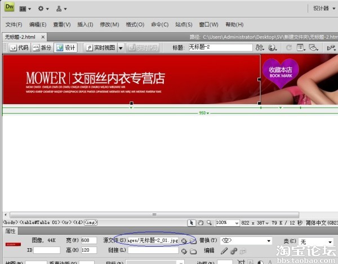The width and height of the screenshot is (338, 264).
Task: Edit the image ID field
Action: (47, 250)
